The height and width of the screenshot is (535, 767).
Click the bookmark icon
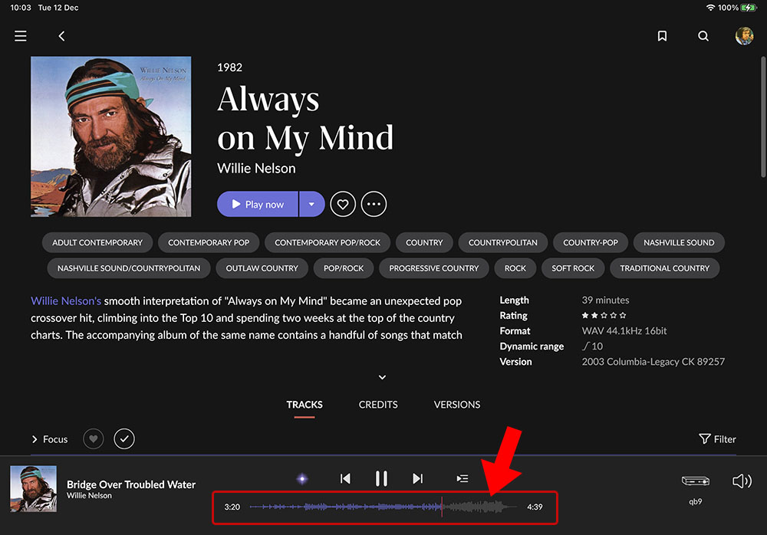point(662,36)
